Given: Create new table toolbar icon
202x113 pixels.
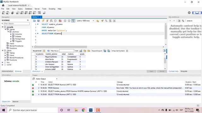Looking at the screenshot, I should click(x=22, y=13).
